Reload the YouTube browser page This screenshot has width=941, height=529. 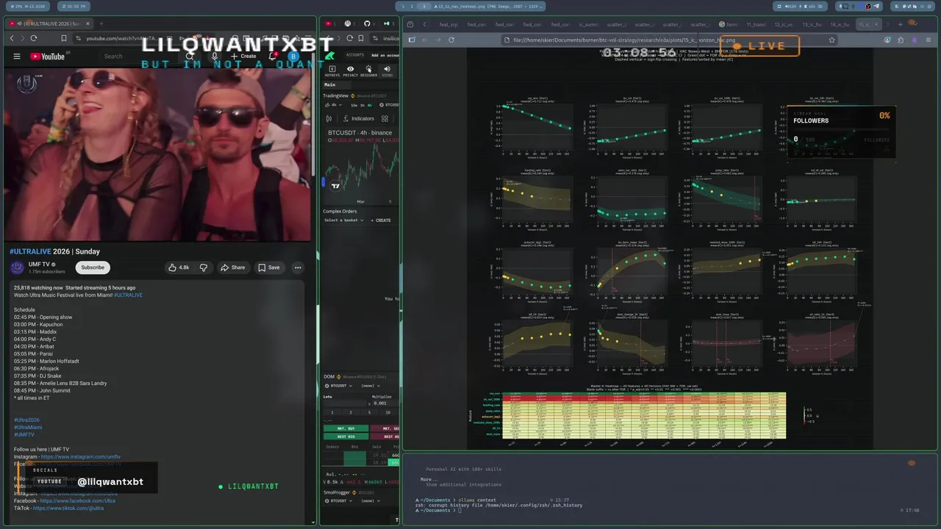[34, 38]
